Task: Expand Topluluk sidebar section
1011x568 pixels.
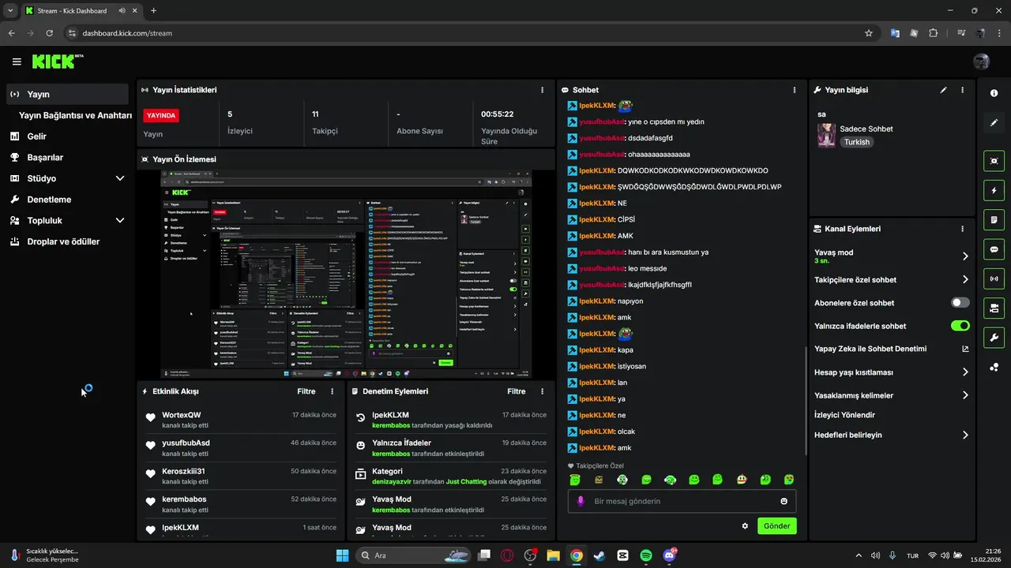Action: (120, 221)
